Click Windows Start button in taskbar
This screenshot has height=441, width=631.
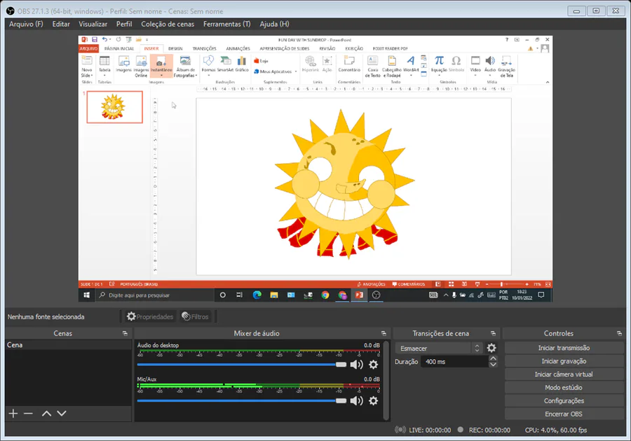pos(86,295)
